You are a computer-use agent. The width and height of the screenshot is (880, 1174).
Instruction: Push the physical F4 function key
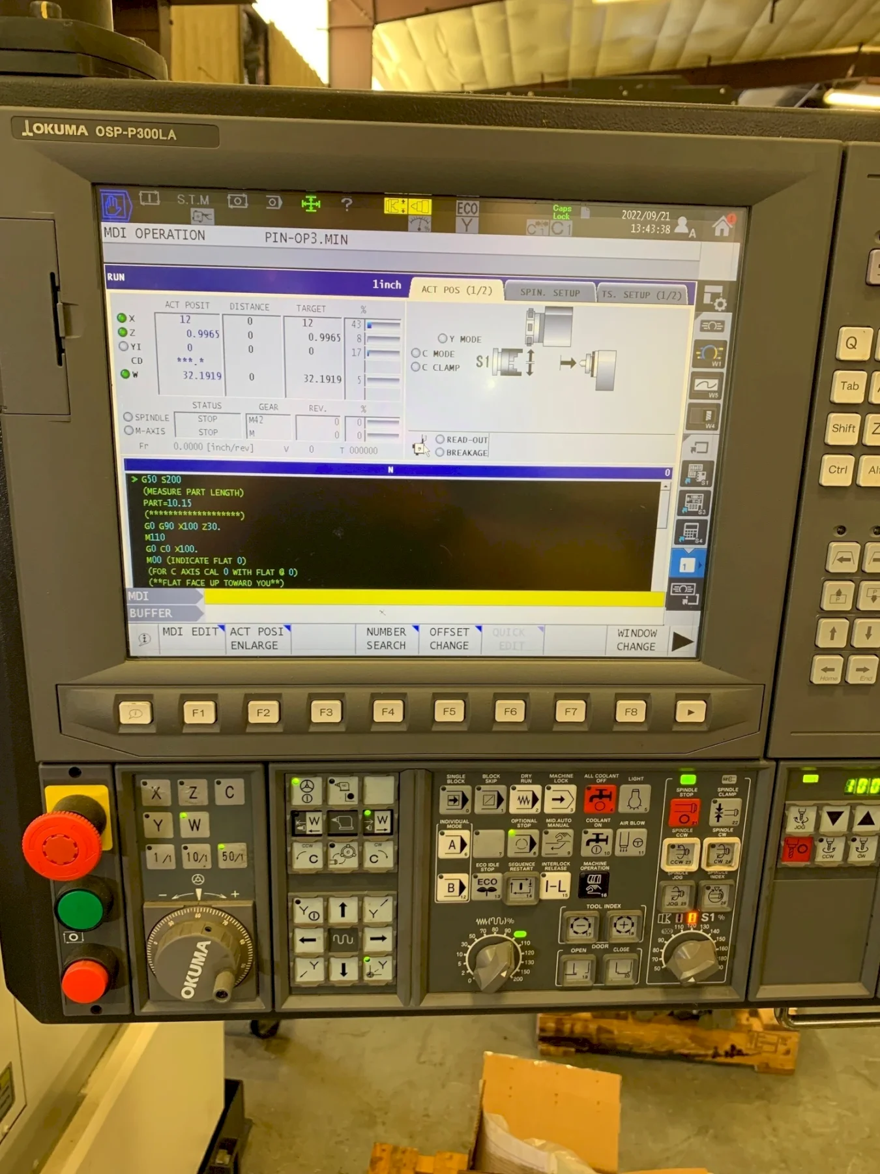click(x=388, y=712)
